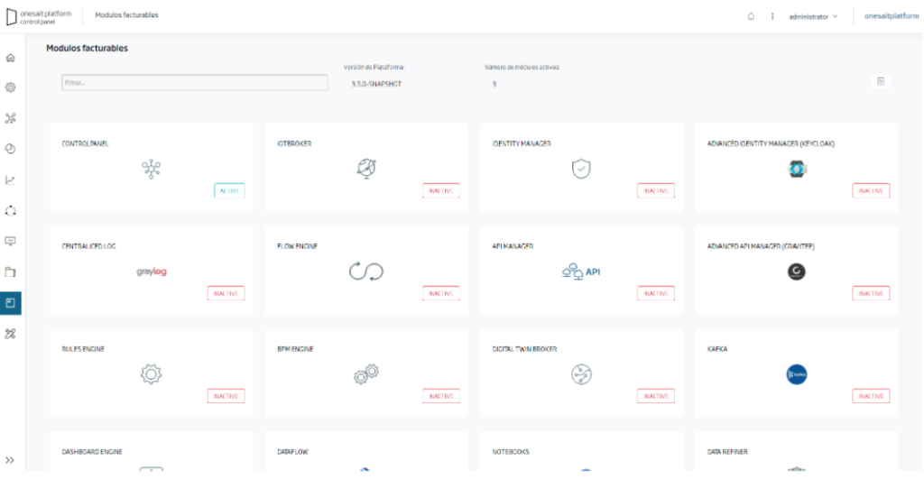Open the network nodes sidebar icon
Viewport: 924px width, 479px height.
pyautogui.click(x=11, y=118)
